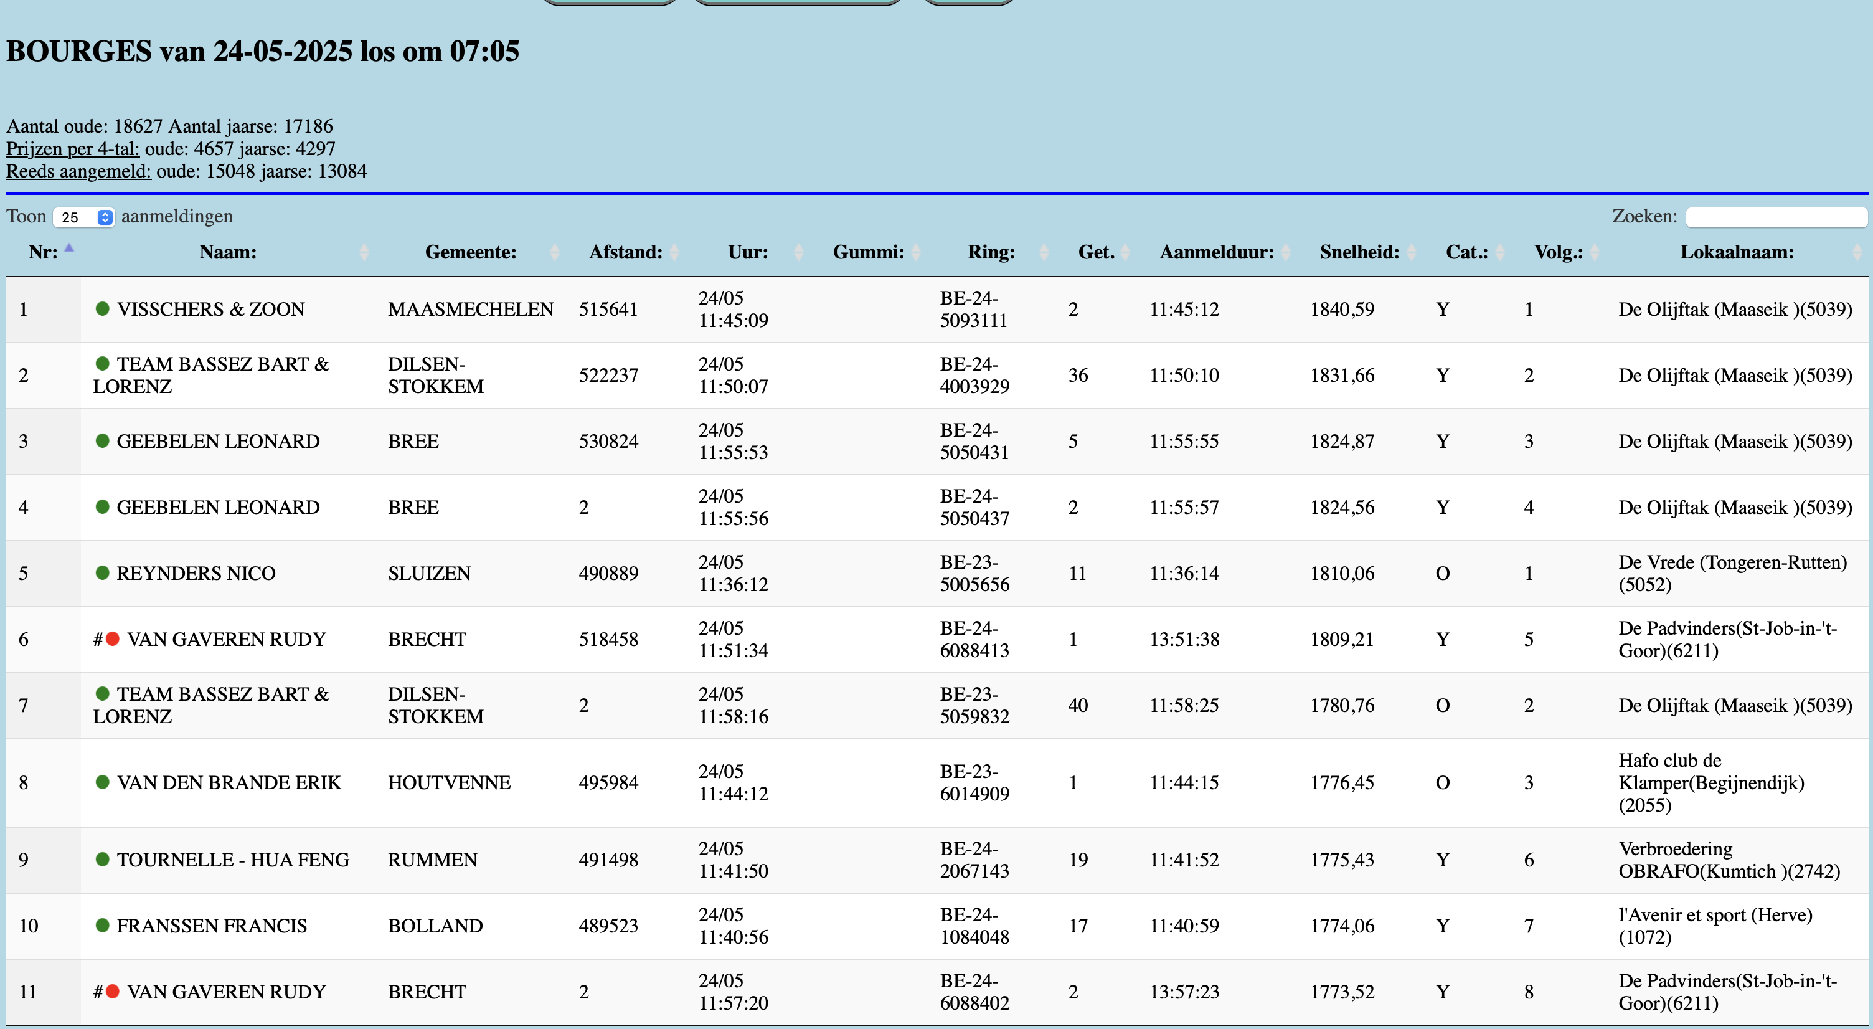This screenshot has width=1873, height=1029.
Task: Sort by Aanmelduur column header
Action: 1217,252
